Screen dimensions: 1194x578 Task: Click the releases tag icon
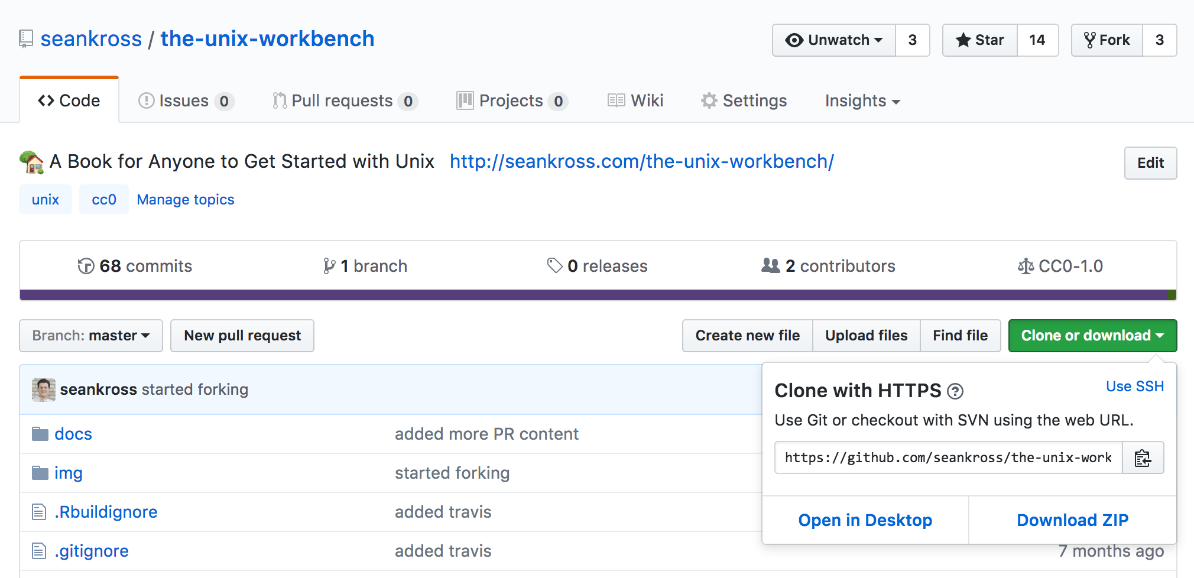[554, 266]
